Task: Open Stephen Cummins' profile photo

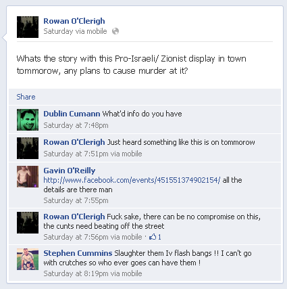Action: point(28,259)
